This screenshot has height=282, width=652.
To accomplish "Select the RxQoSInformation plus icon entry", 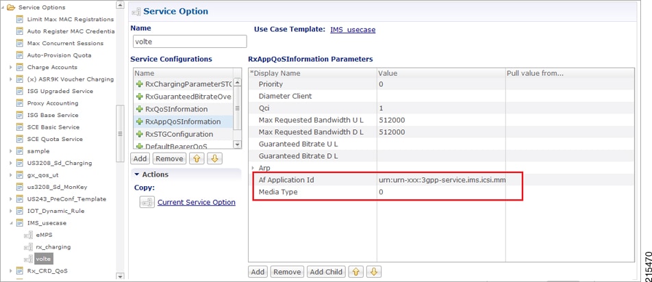I will tap(140, 110).
